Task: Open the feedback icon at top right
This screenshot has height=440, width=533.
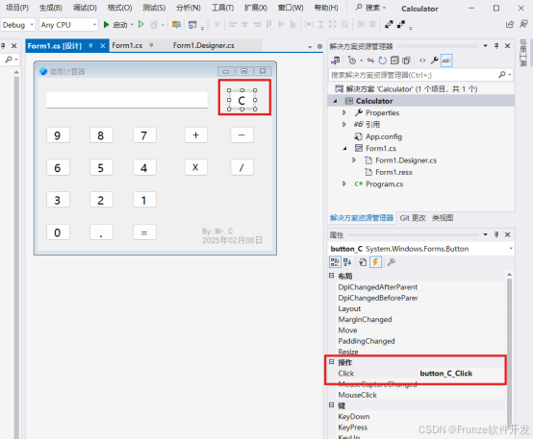Action: (523, 24)
